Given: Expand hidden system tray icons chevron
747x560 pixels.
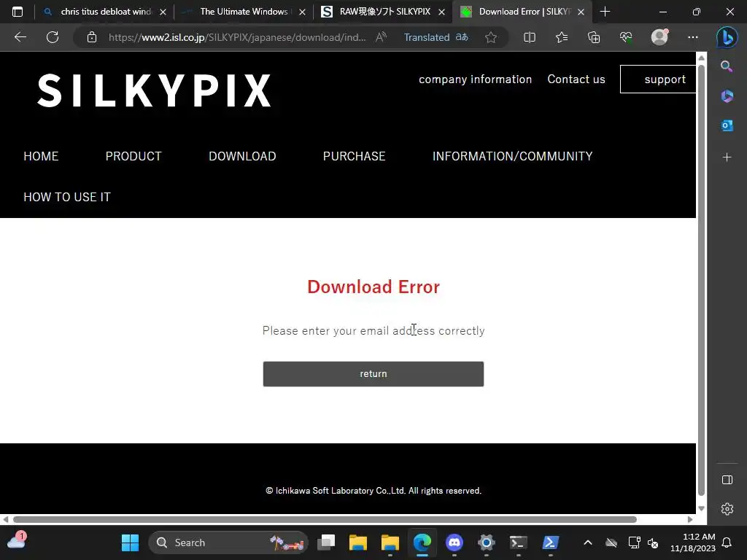Looking at the screenshot, I should click(x=588, y=542).
